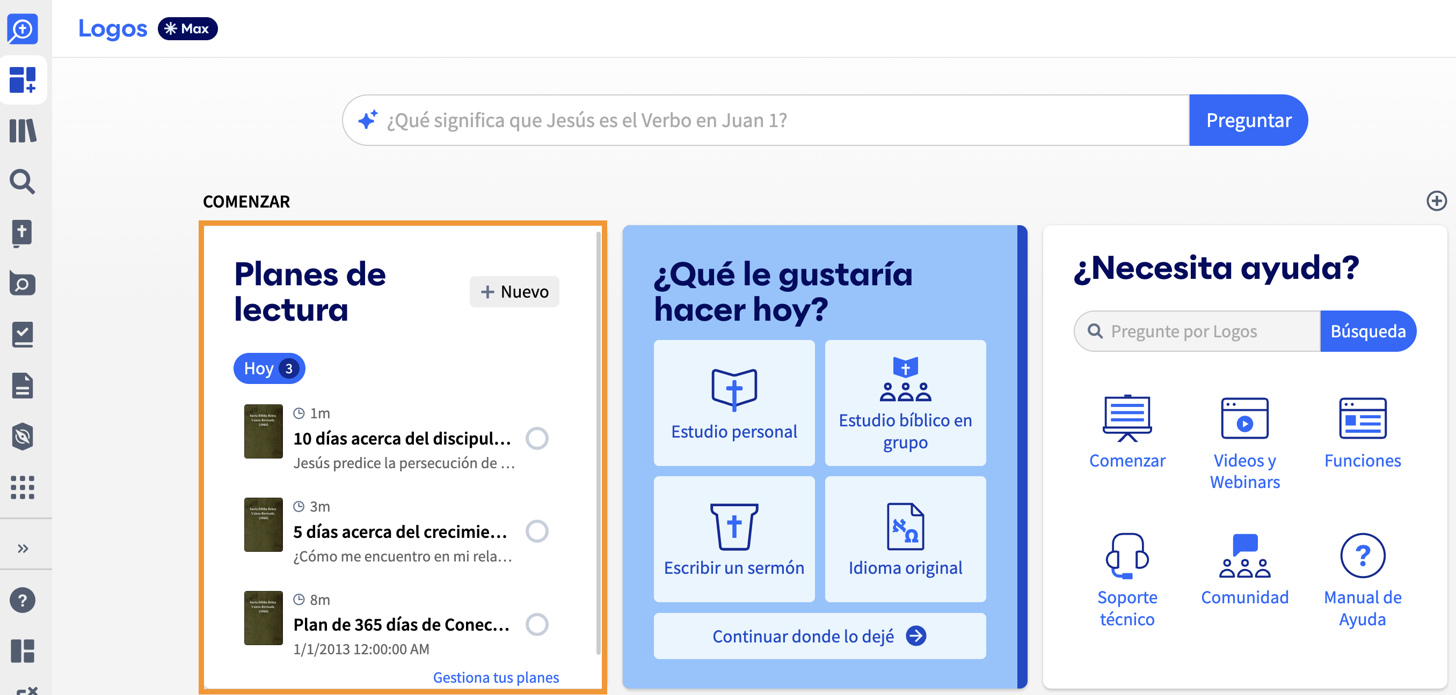The height and width of the screenshot is (695, 1456).
Task: Mark '10 días acerca del discipul…' as done
Action: tap(537, 438)
